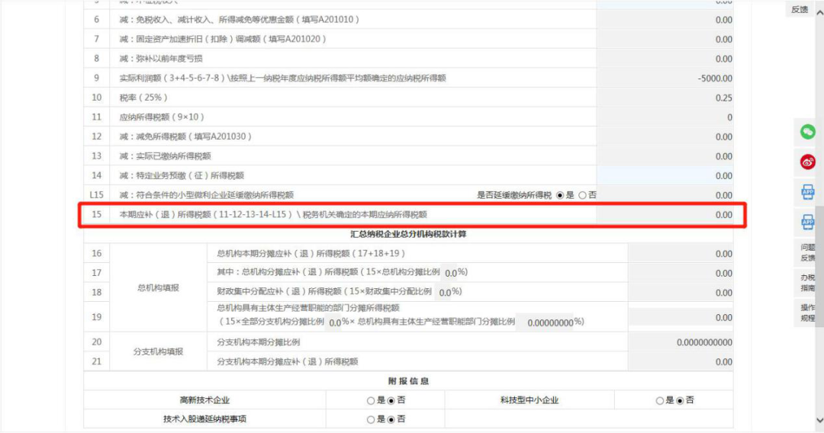Open 问题反馈 in the right sidebar
This screenshot has height=433, width=824.
coord(808,252)
